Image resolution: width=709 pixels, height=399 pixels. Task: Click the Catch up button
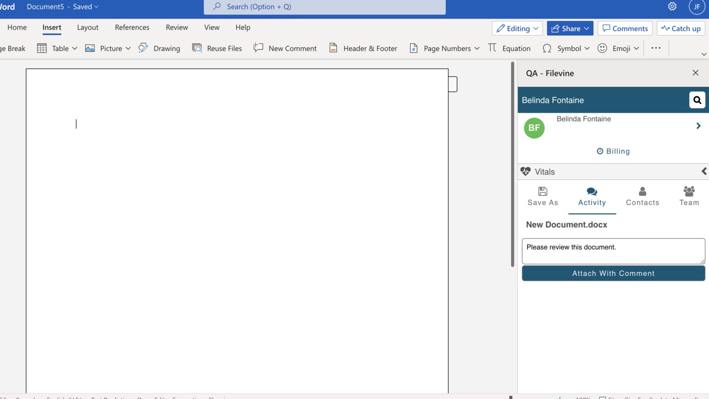(681, 28)
